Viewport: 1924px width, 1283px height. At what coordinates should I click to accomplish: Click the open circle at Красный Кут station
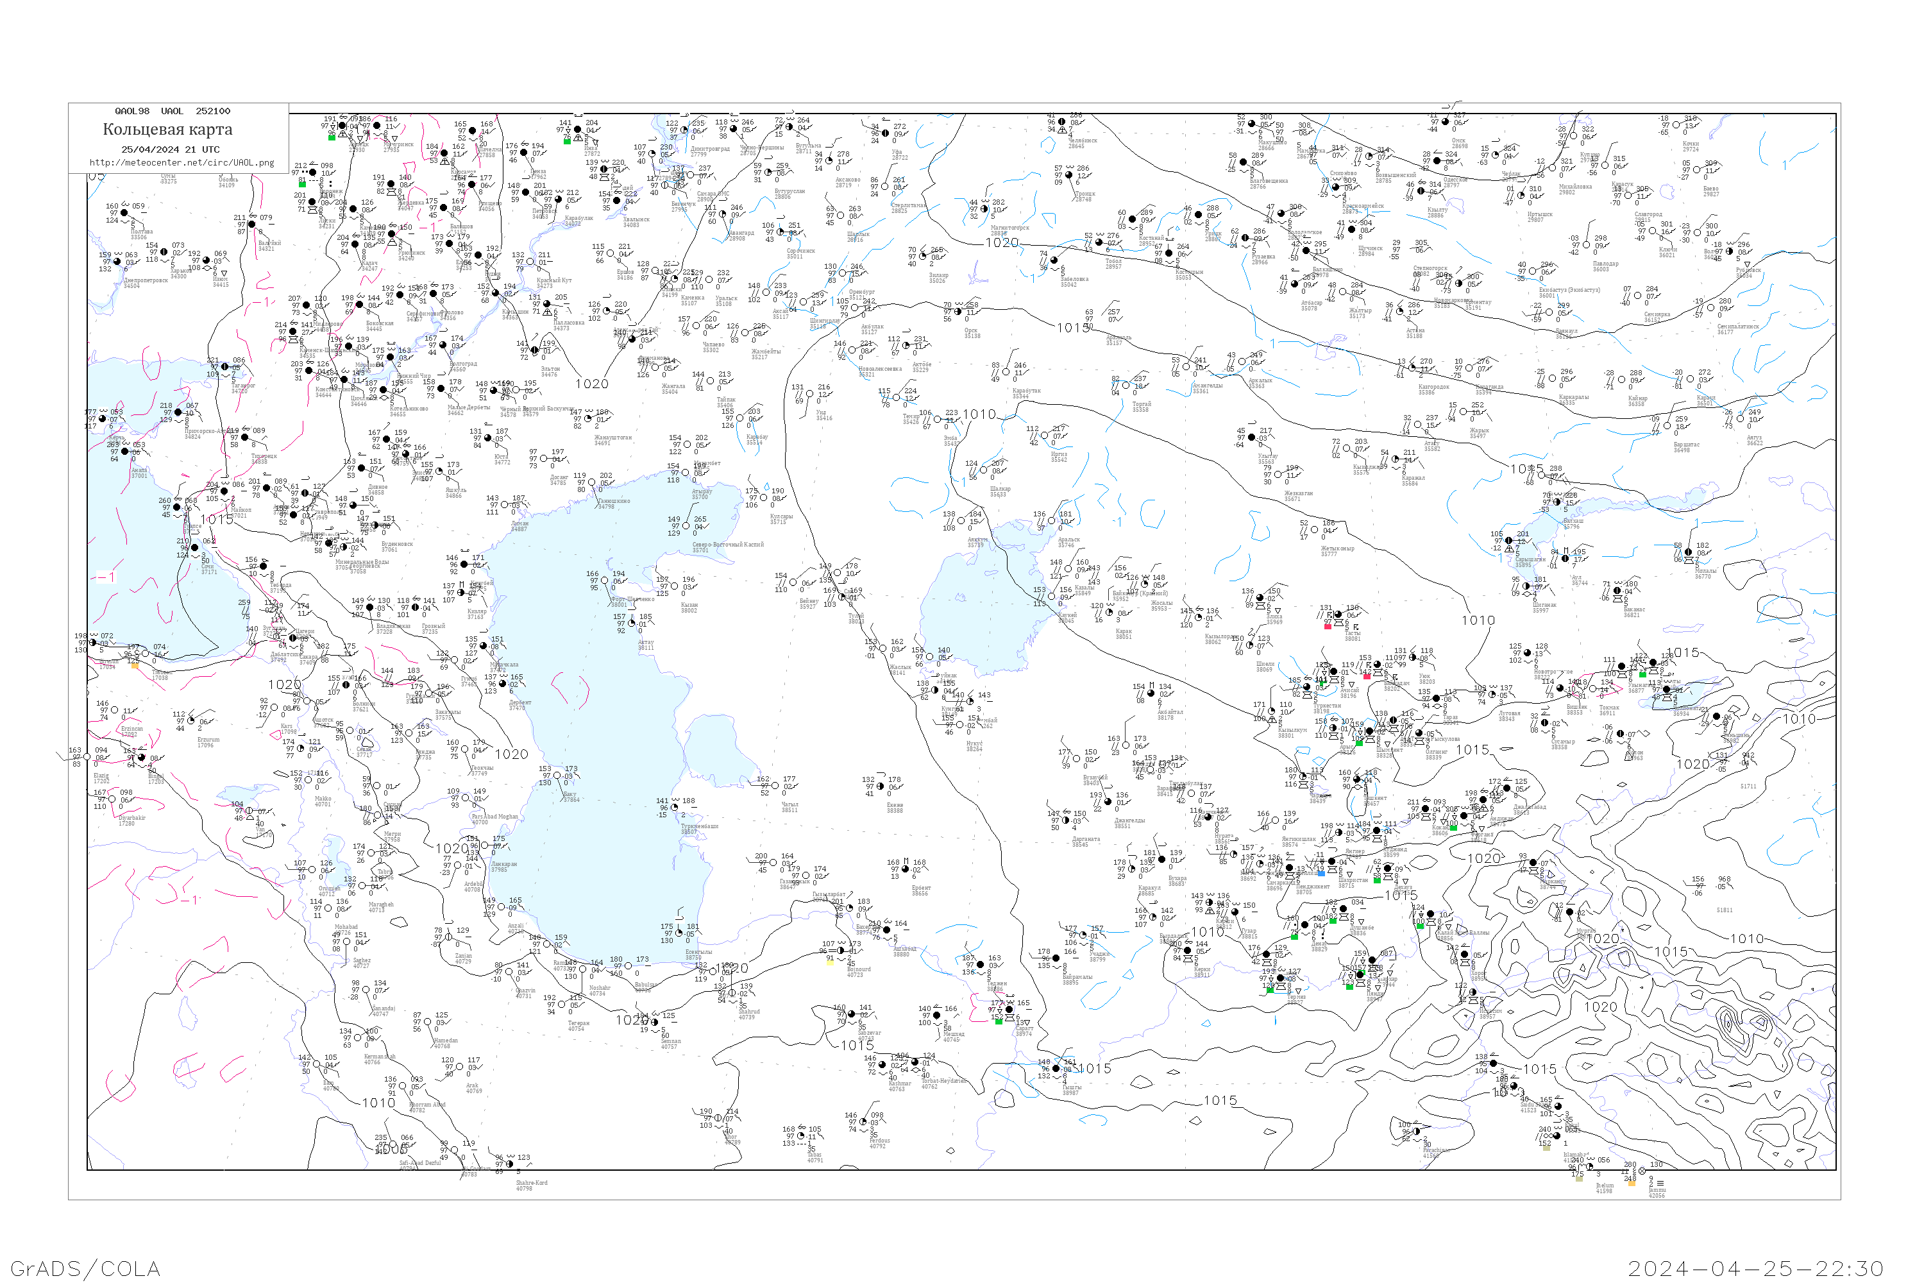(530, 262)
